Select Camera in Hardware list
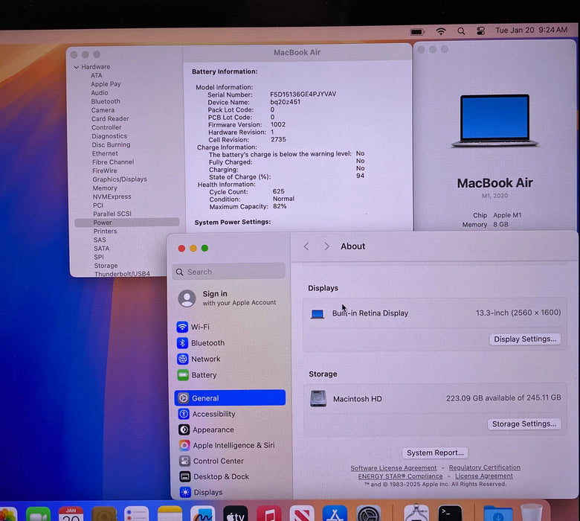Viewport: 580px width, 521px height. click(103, 110)
